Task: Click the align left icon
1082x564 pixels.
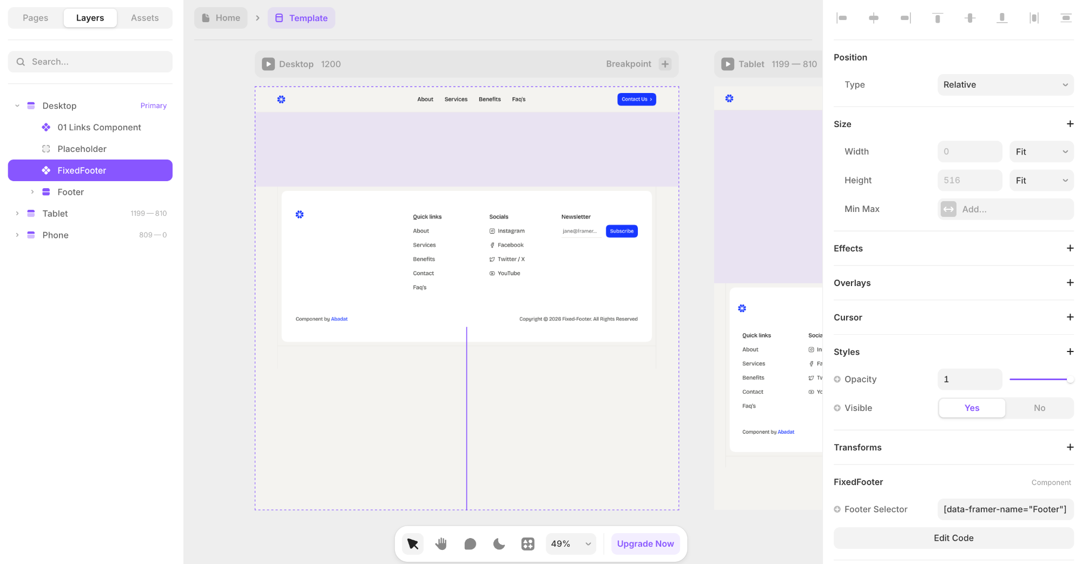Action: (x=841, y=18)
